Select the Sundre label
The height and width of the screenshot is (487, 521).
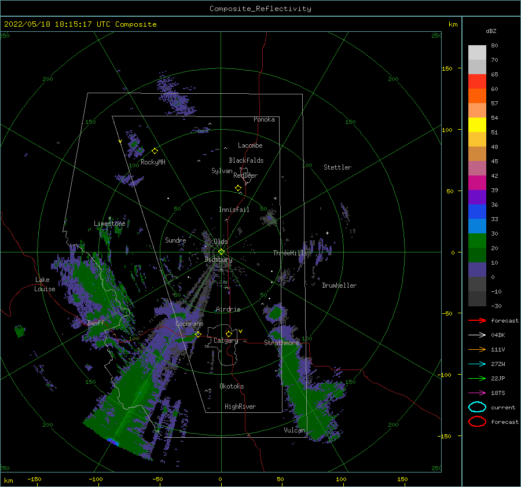tap(175, 240)
